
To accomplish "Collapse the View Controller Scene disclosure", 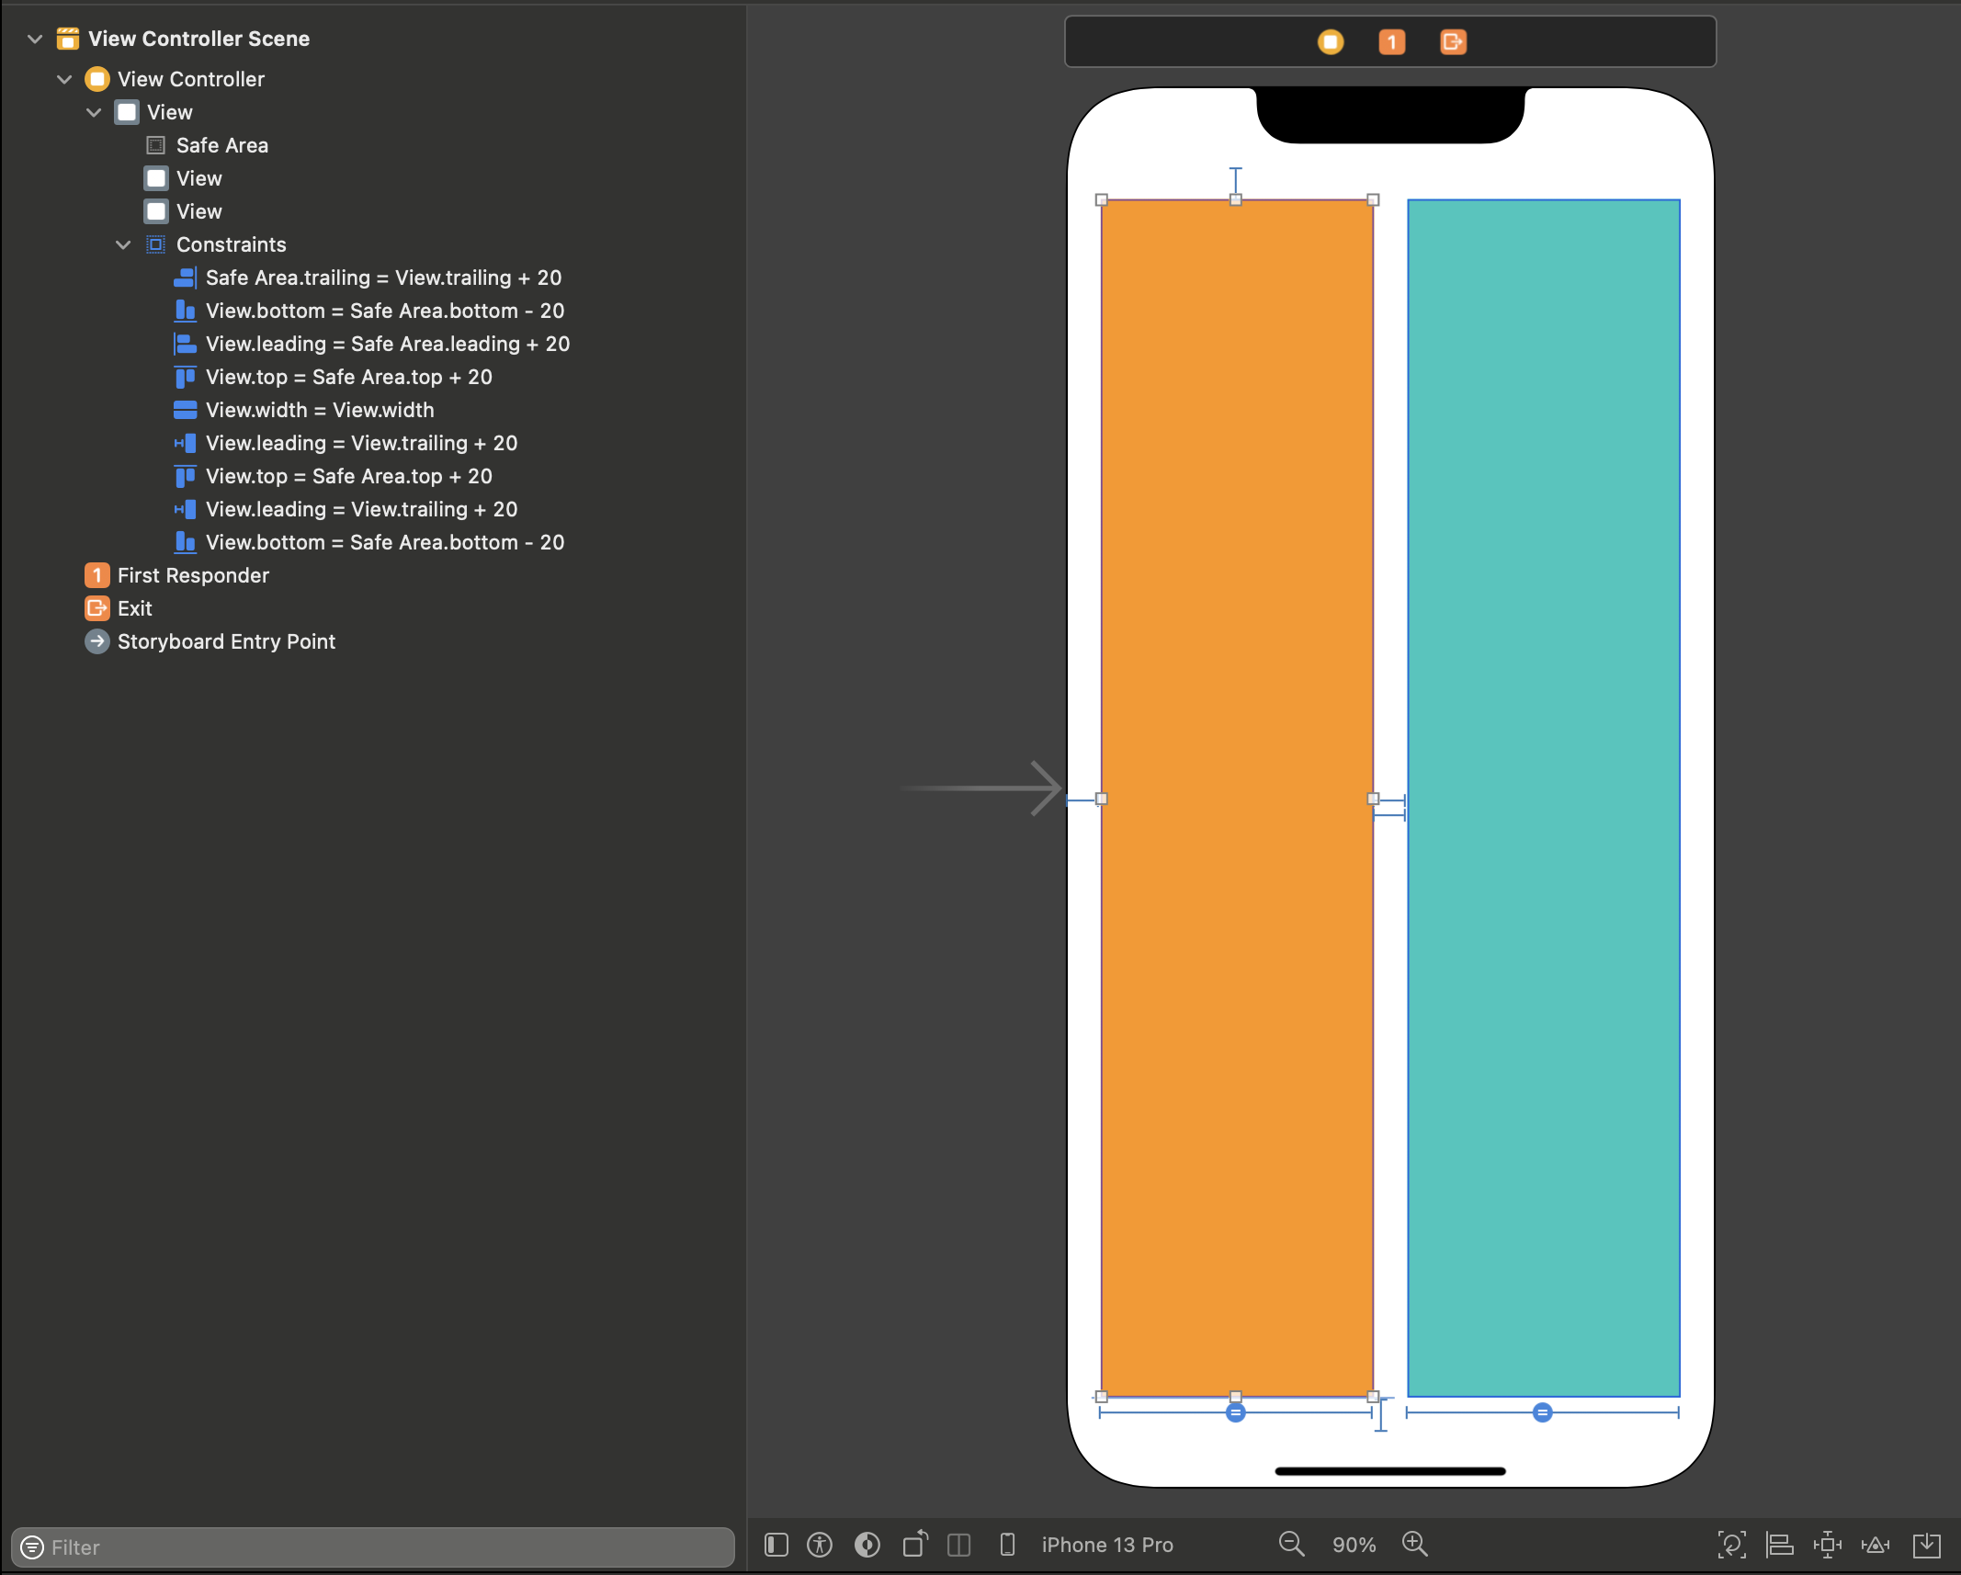I will 35,39.
